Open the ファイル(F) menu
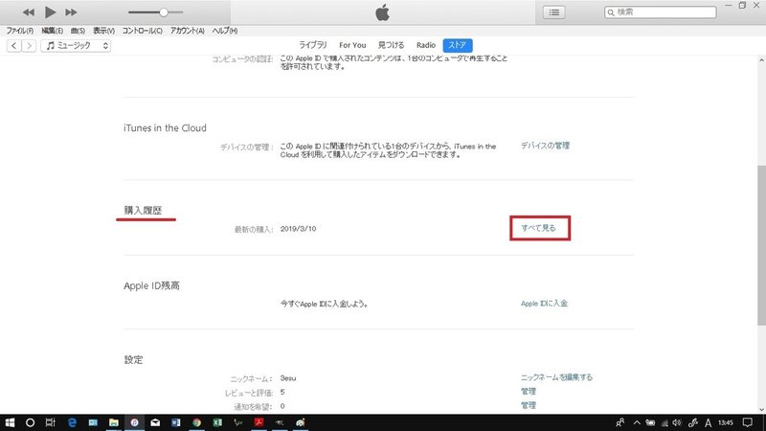 19,31
